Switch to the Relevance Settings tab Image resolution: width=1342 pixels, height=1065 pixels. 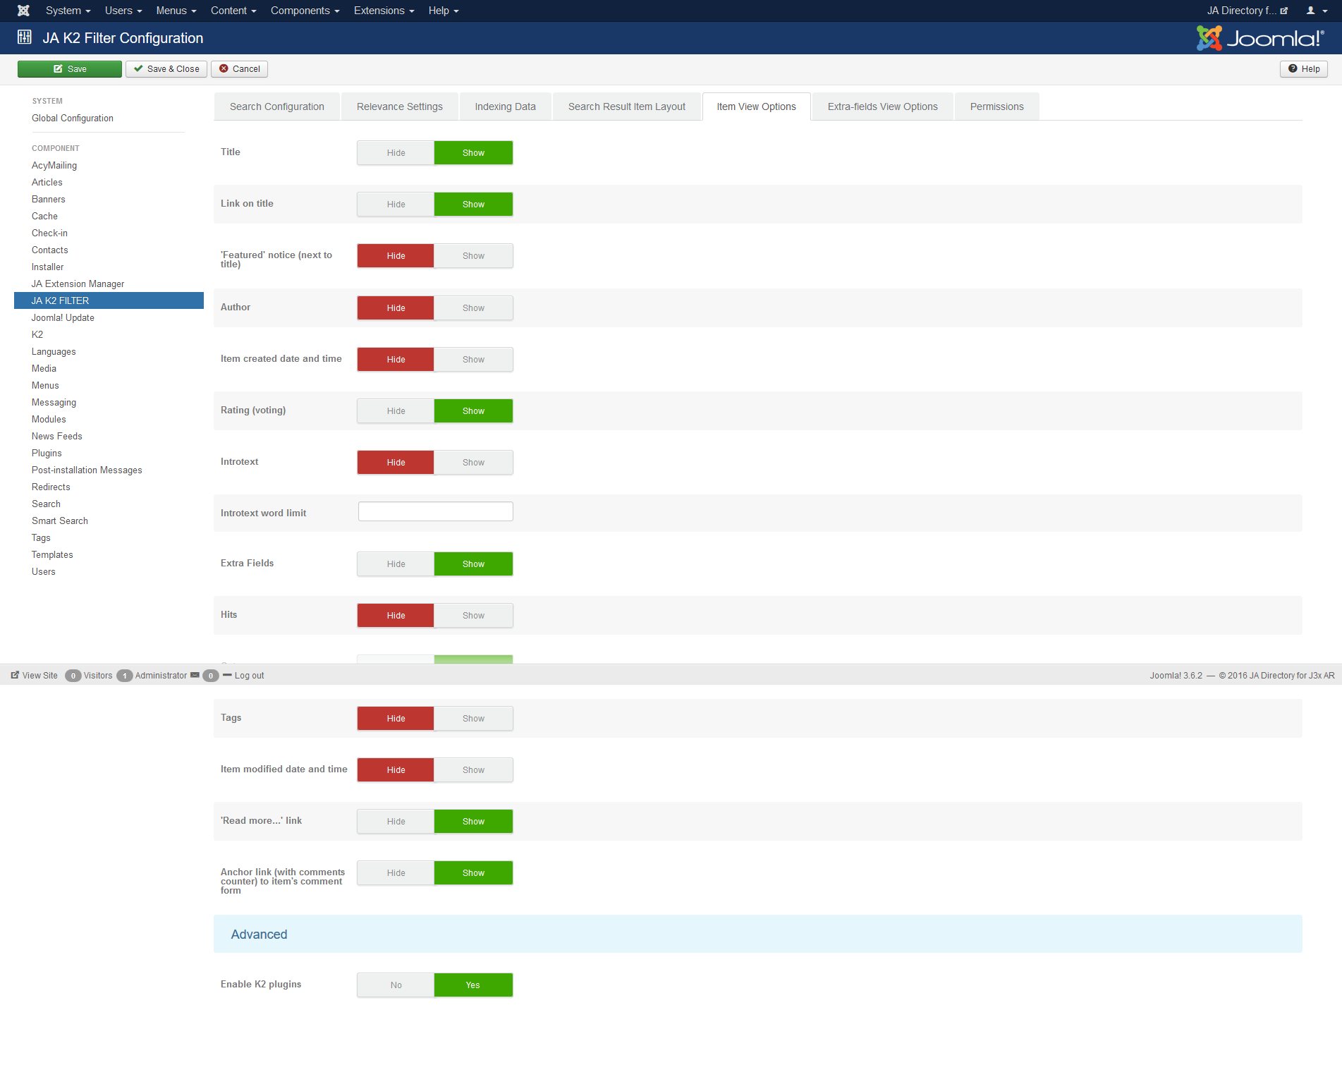pos(399,107)
